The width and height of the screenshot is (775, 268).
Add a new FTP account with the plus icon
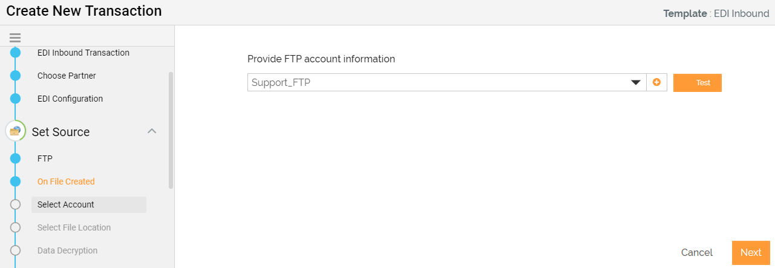click(656, 82)
